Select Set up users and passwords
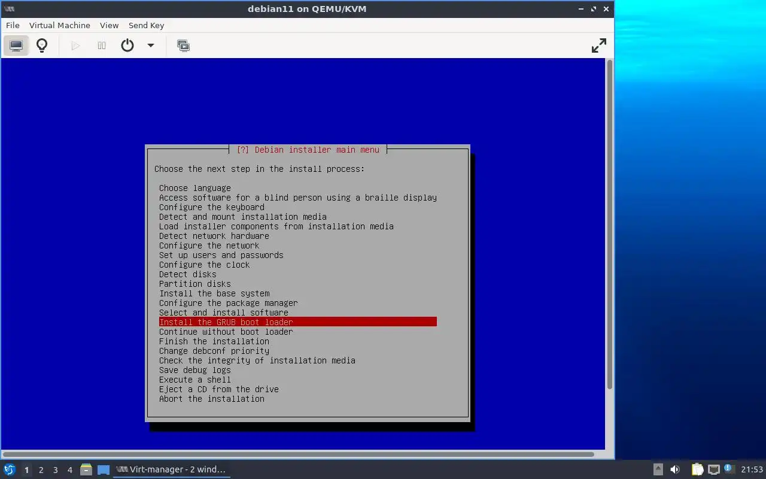This screenshot has width=766, height=479. pos(221,255)
